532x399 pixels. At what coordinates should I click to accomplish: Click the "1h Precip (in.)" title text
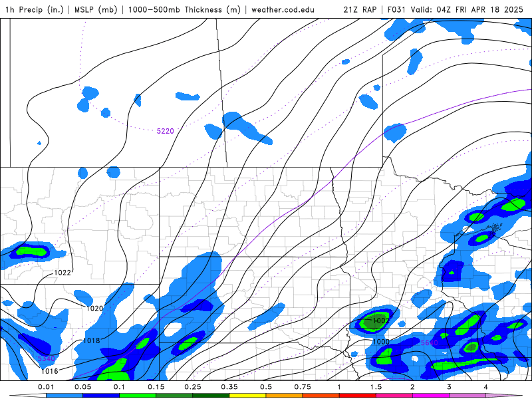click(x=35, y=9)
